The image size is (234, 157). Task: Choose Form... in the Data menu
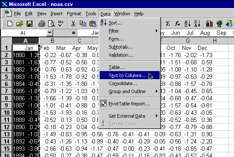pos(130,39)
